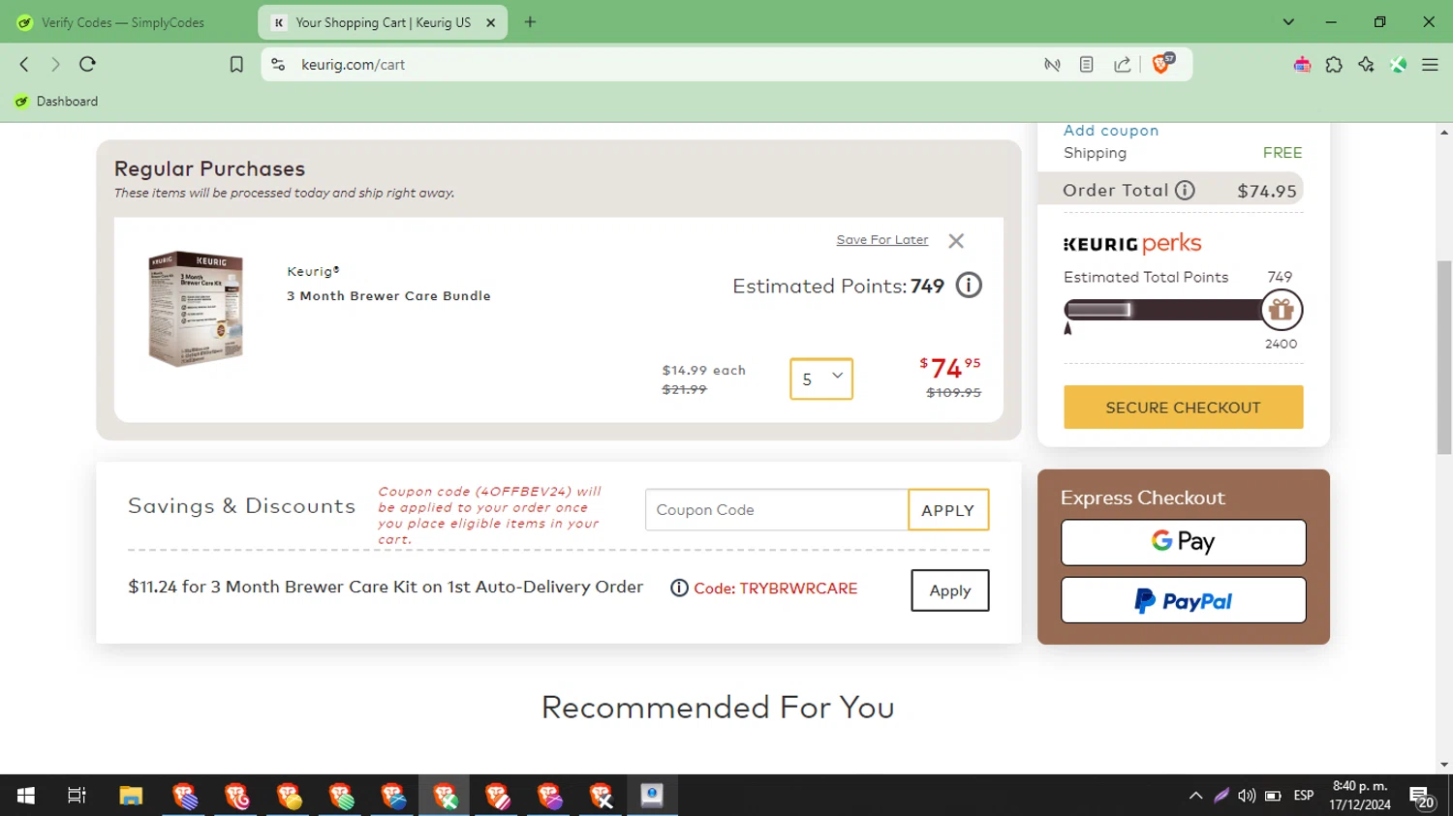Open the SimplyCodes extension icon in toolbar
This screenshot has width=1453, height=816.
(1398, 65)
